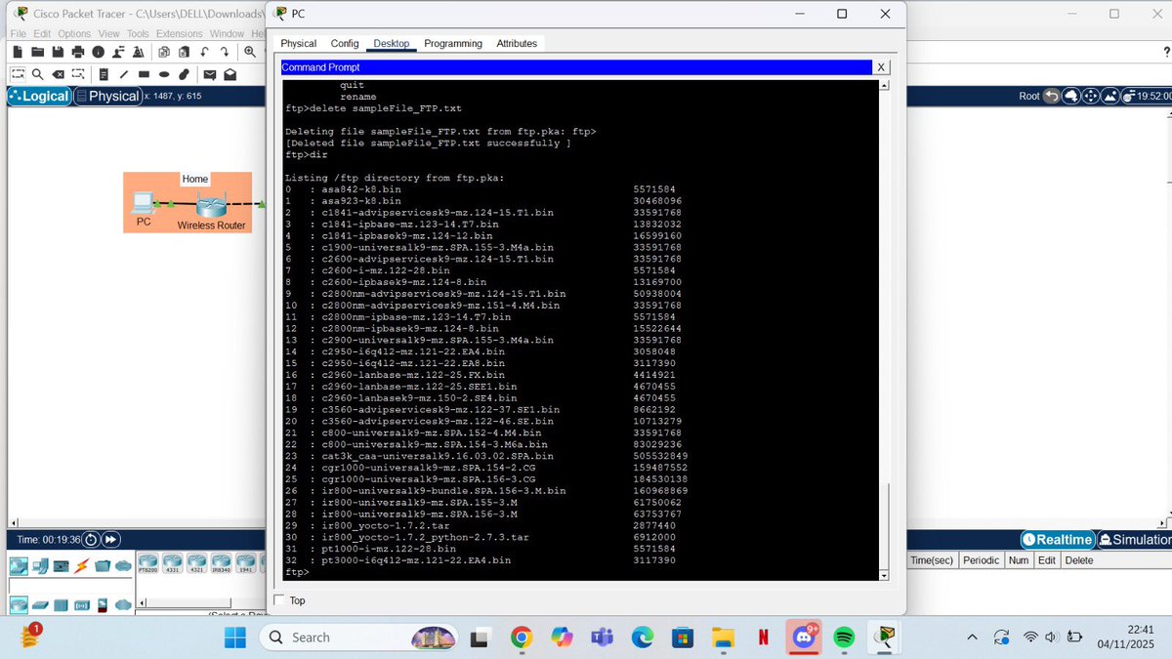Open the network information icon
The image size is (1172, 659).
click(x=99, y=52)
